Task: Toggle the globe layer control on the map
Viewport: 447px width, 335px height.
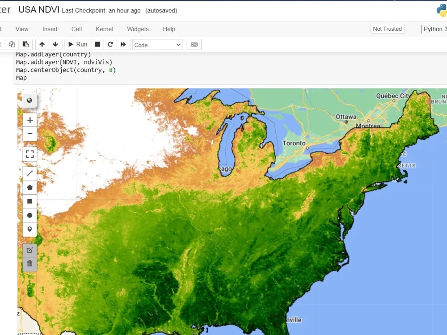Action: [x=29, y=100]
